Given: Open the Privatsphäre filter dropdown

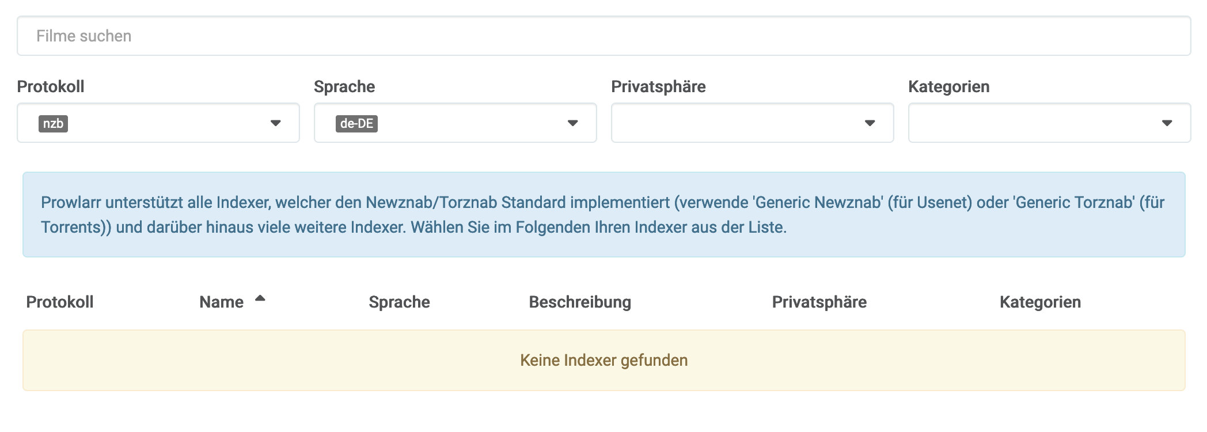Looking at the screenshot, I should click(753, 123).
